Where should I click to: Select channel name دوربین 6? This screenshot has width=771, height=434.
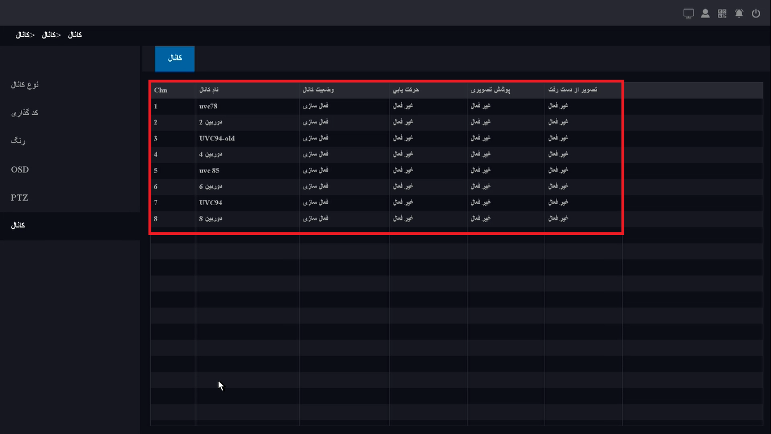click(211, 186)
